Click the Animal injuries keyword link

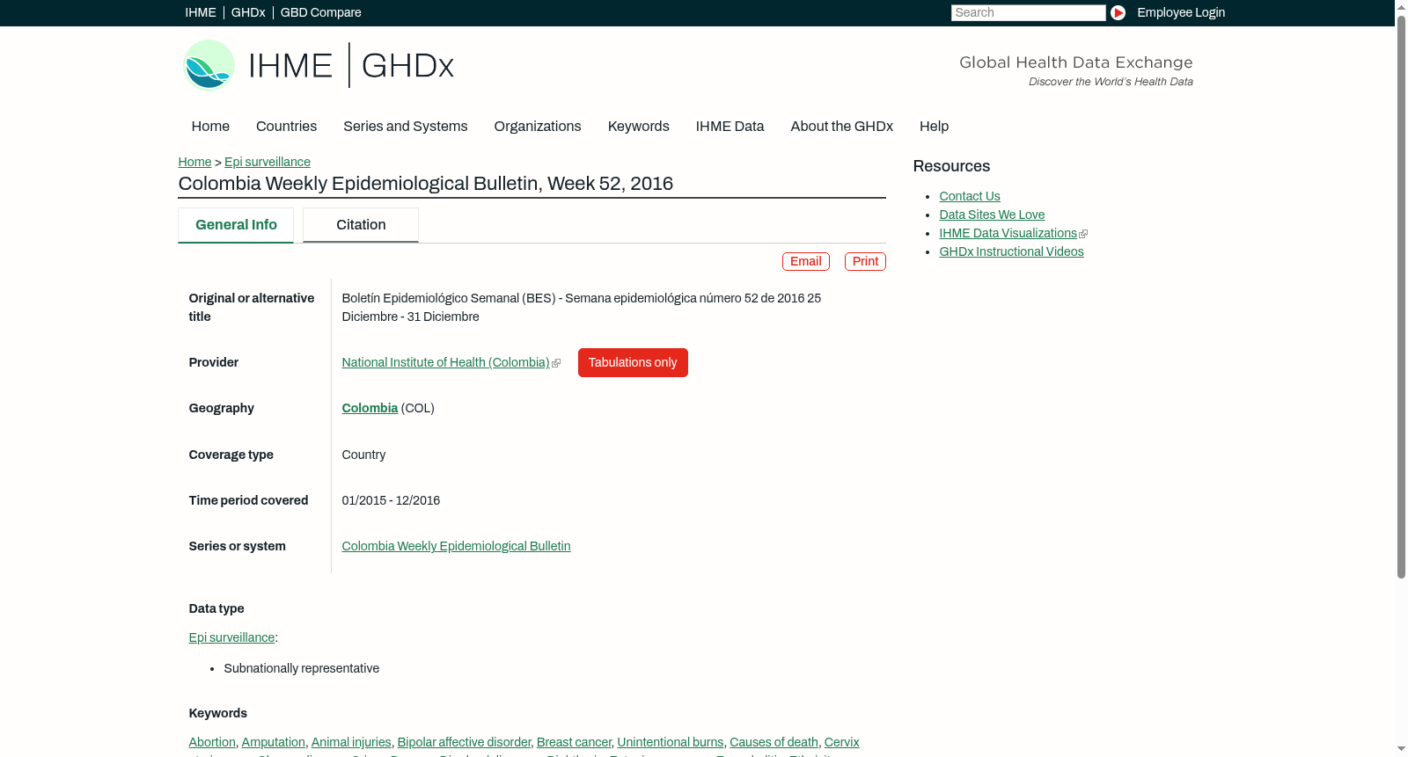(351, 742)
